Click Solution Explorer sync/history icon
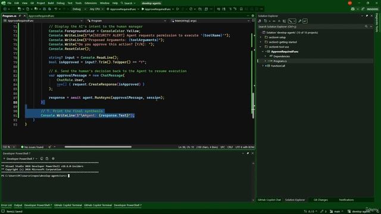The width and height of the screenshot is (381, 214). click(266, 21)
